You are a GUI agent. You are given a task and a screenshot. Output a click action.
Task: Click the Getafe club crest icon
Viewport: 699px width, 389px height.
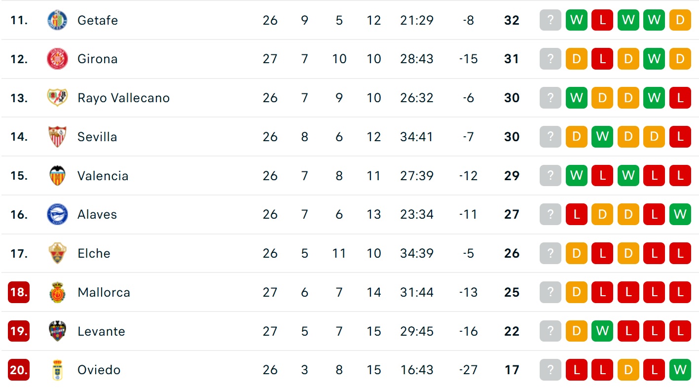point(57,20)
